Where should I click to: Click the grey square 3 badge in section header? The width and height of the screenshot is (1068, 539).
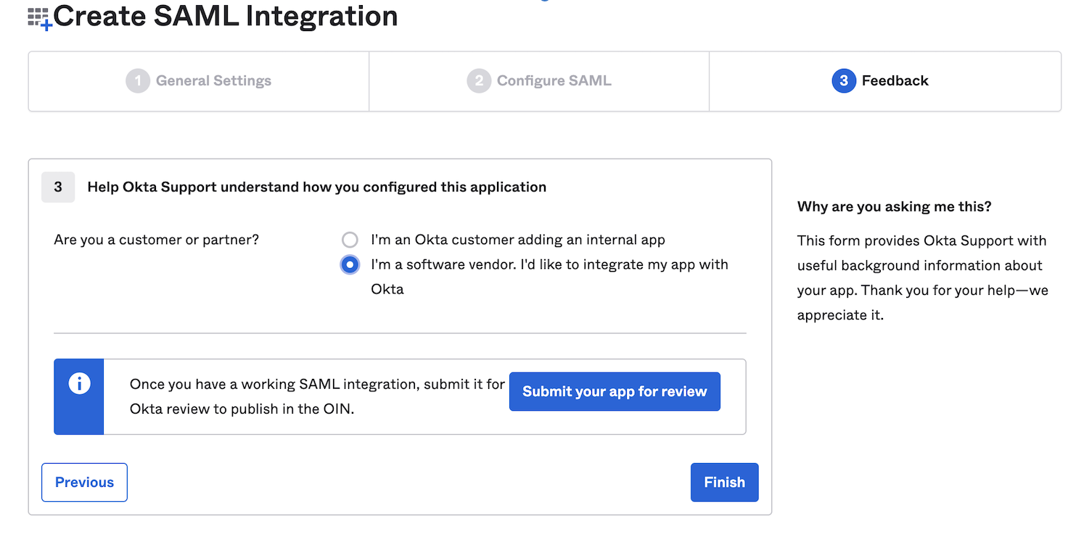(x=58, y=187)
